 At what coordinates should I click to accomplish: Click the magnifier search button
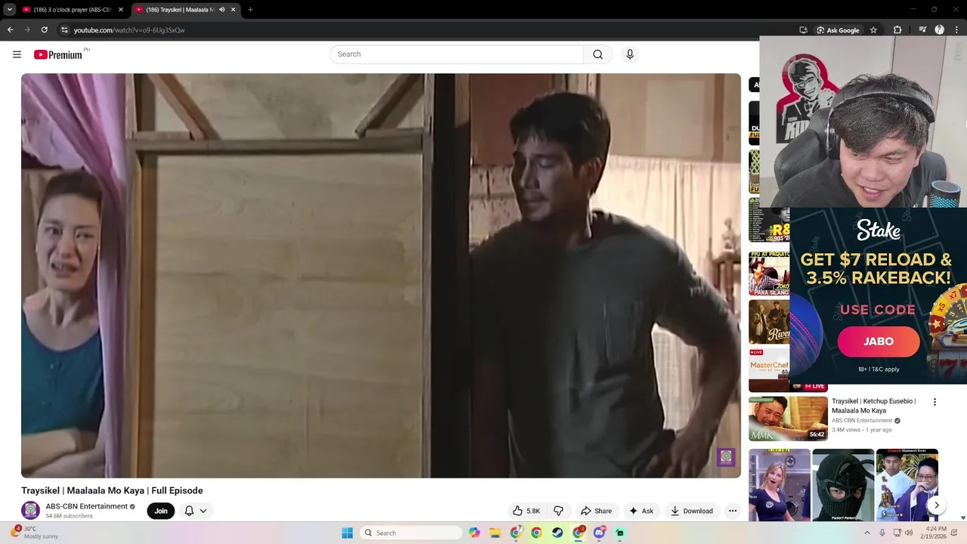[598, 54]
